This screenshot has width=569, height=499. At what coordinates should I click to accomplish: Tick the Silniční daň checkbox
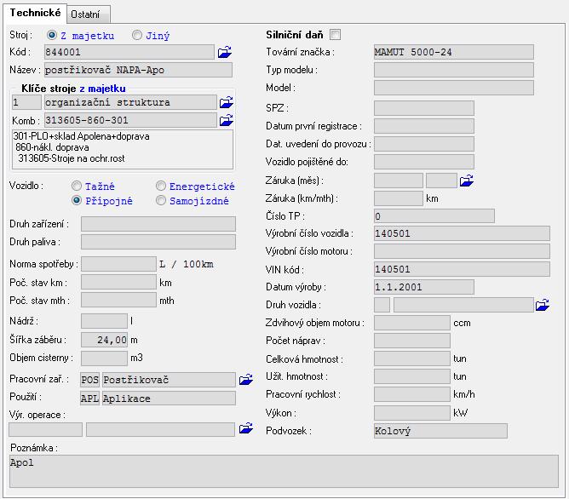[335, 35]
